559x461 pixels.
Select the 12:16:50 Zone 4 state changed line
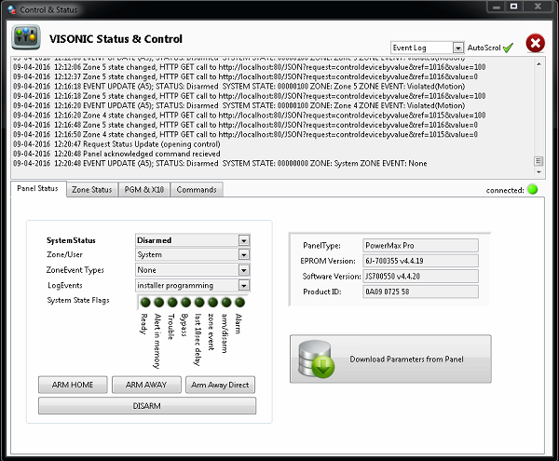[245, 135]
